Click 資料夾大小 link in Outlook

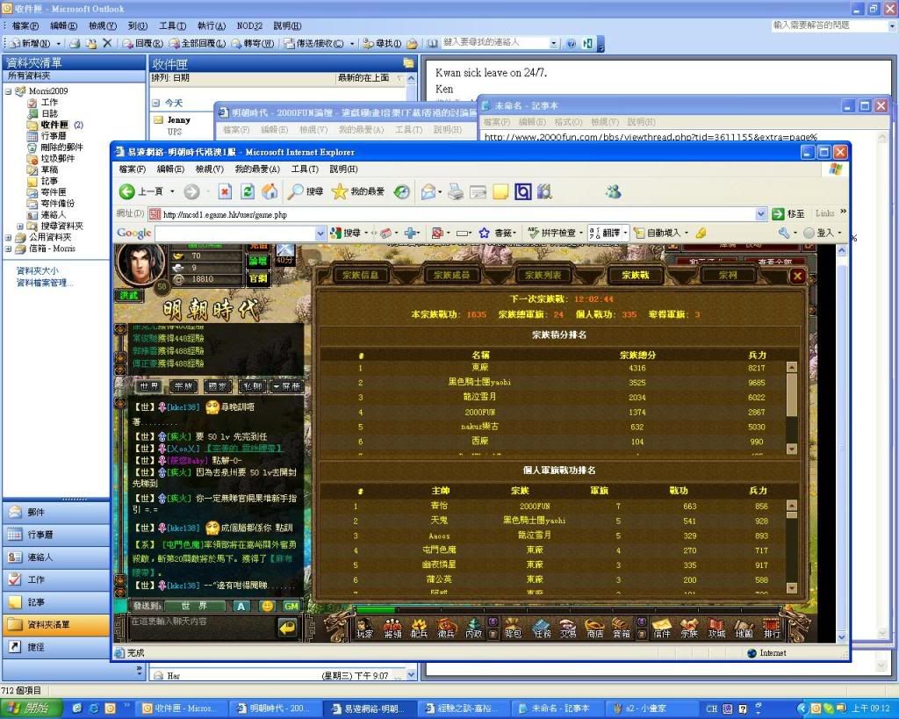[37, 270]
